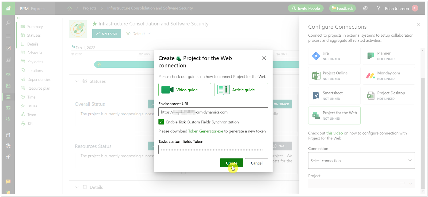Viewport: 428px width, 197px height.
Task: Click the connections panel scrollbar
Action: pos(423,133)
